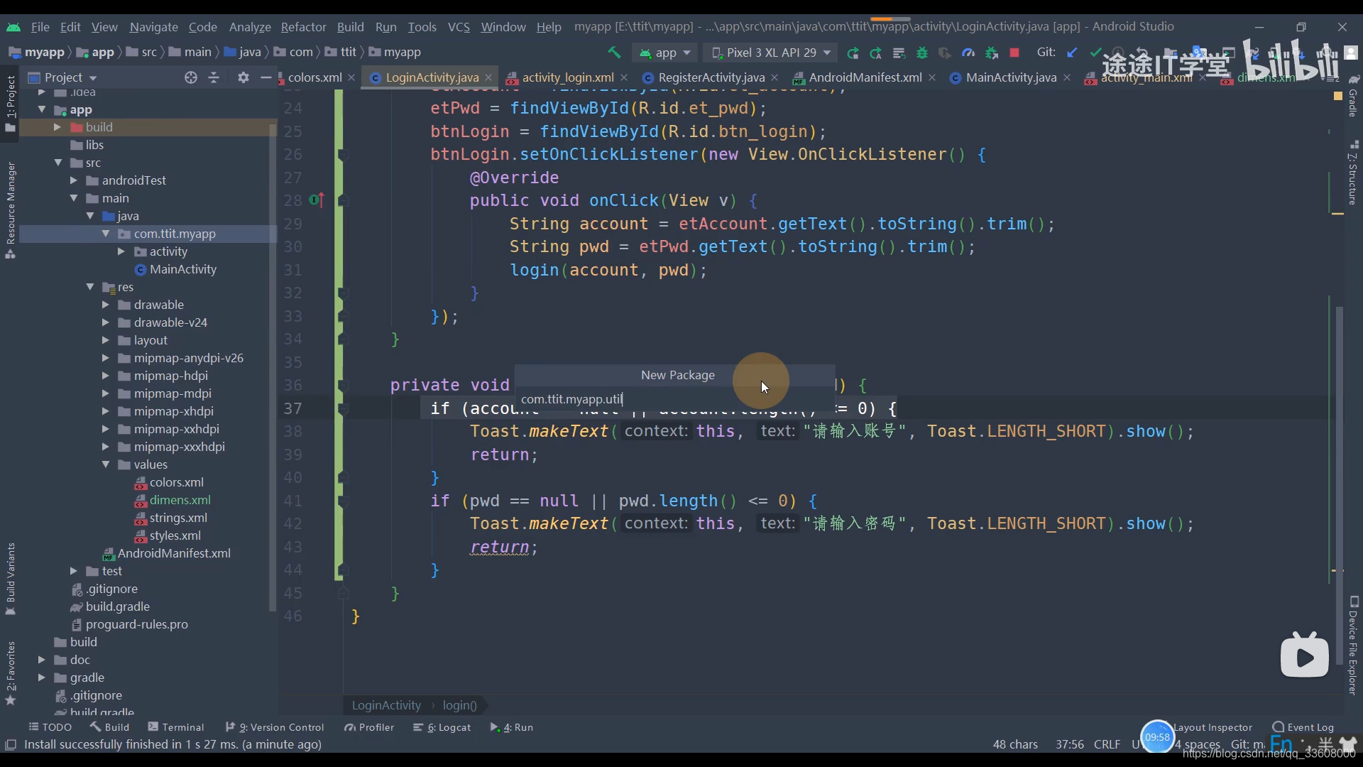Screen dimensions: 1363x767
Task: Open the app run configuration dropdown
Action: click(x=665, y=53)
